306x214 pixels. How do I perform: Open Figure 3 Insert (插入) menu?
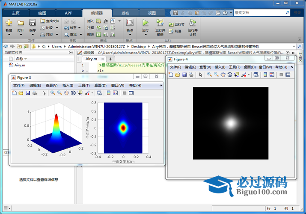pyautogui.click(x=68, y=86)
